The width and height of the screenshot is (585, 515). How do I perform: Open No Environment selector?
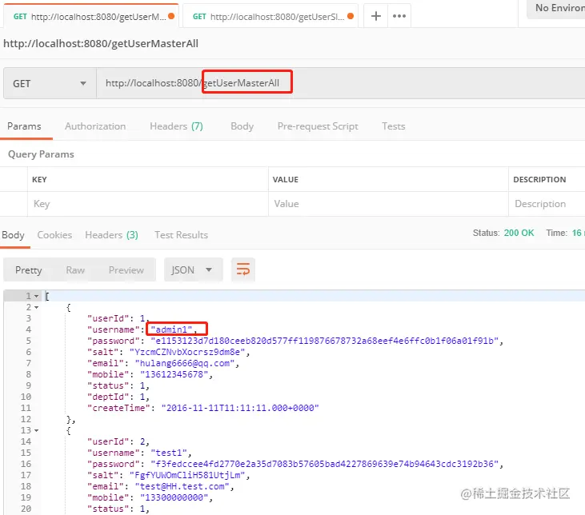click(557, 8)
